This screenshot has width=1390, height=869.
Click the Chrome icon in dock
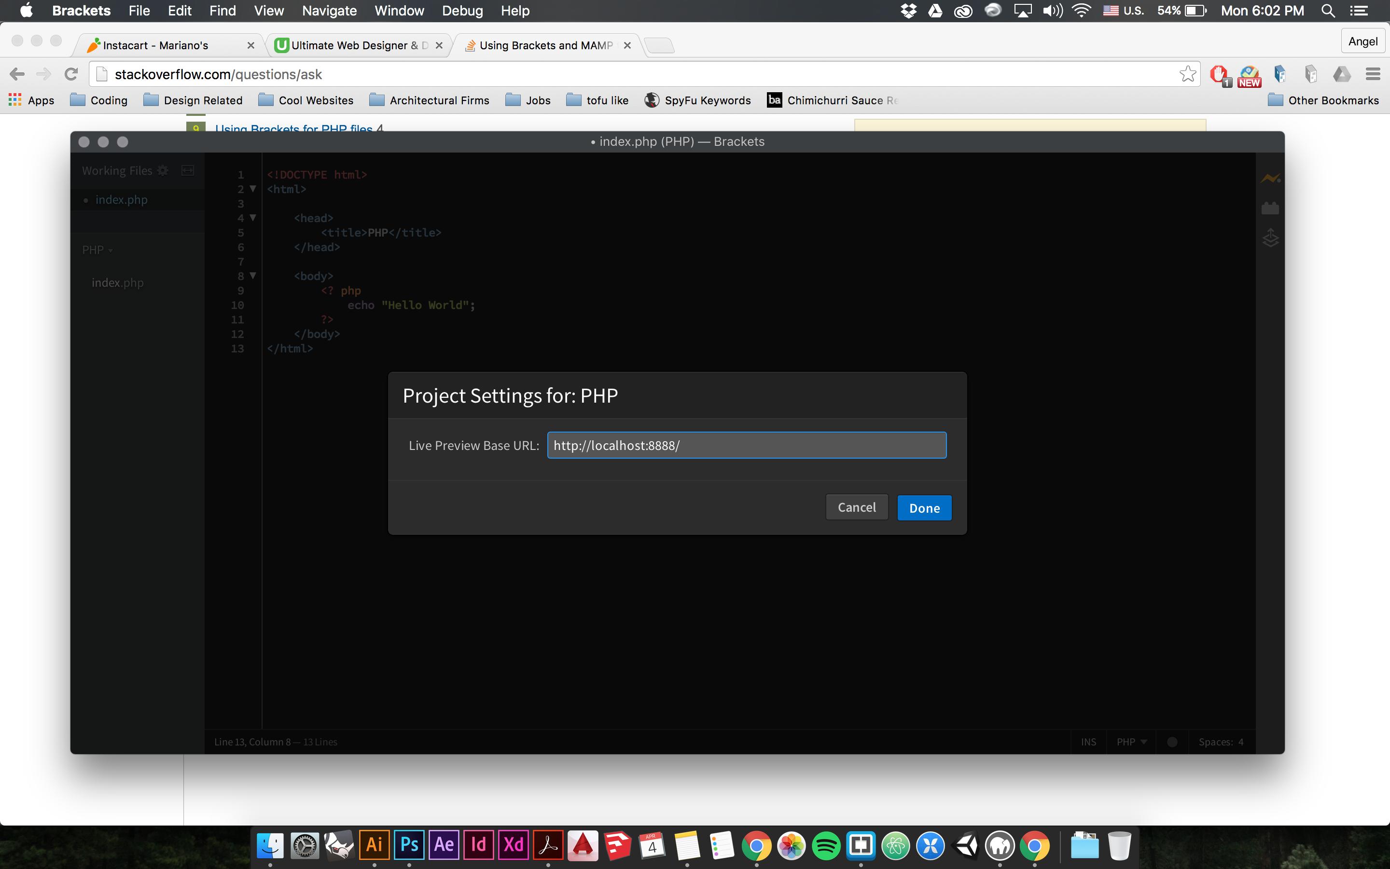coord(758,845)
